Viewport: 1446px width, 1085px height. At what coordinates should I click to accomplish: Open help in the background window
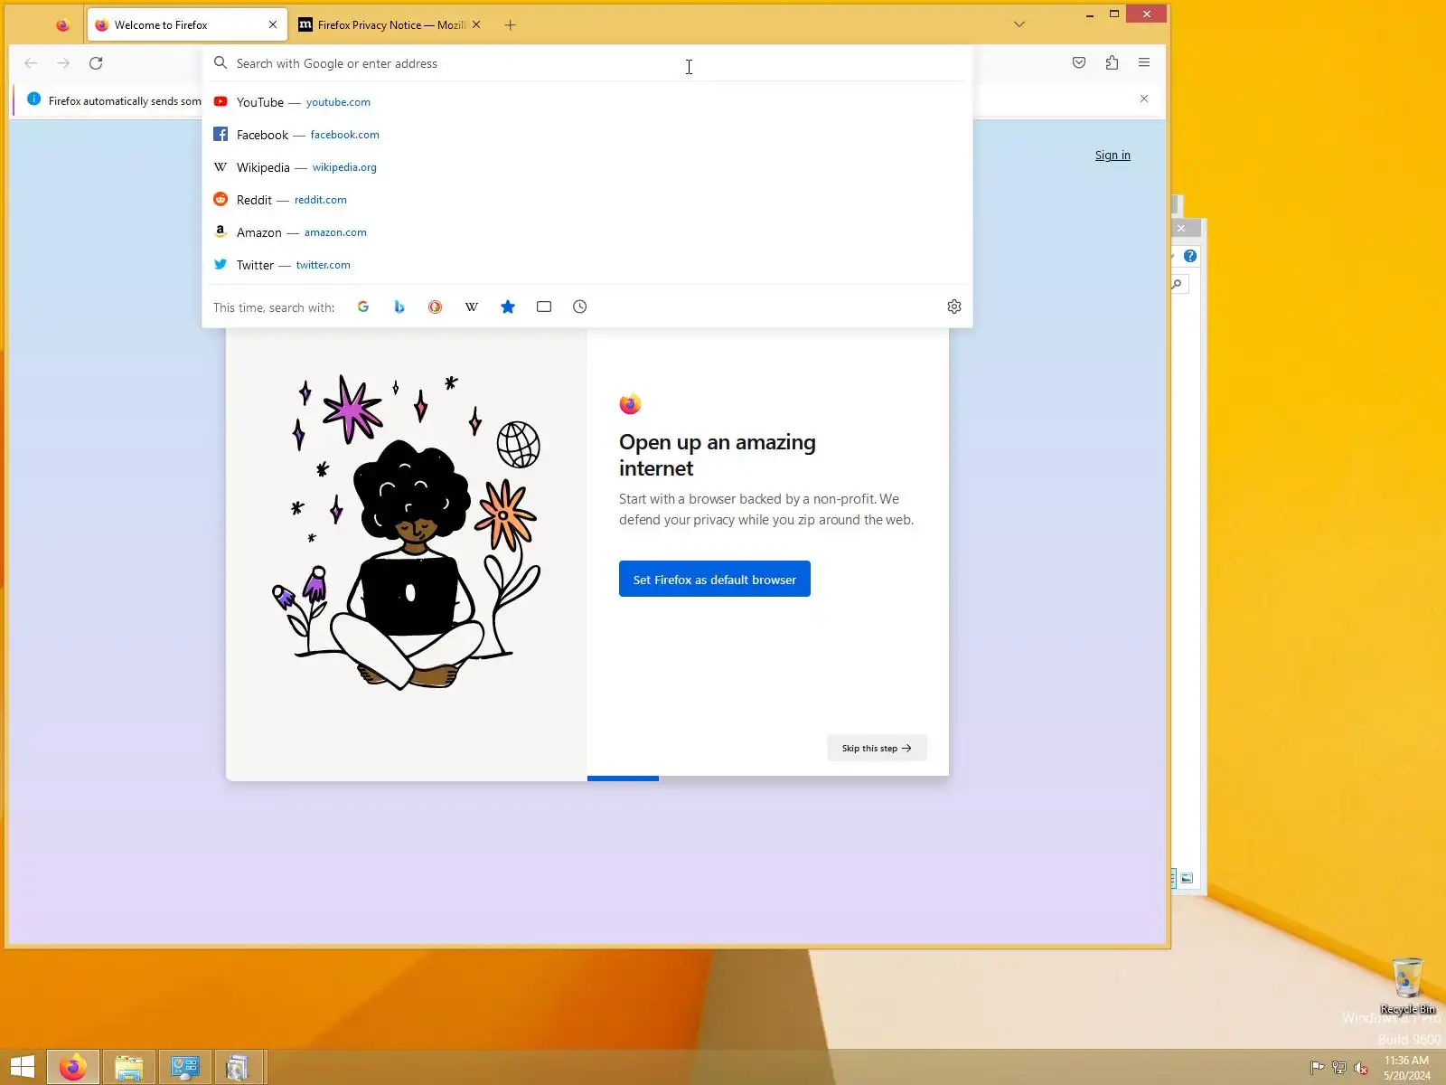pos(1190,256)
